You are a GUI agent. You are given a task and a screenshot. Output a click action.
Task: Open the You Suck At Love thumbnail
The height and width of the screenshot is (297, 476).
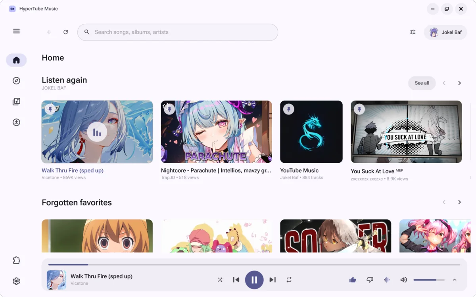(406, 132)
